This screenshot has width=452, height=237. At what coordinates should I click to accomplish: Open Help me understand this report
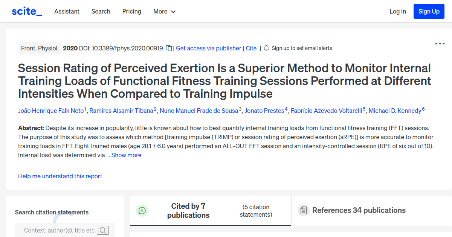tap(60, 176)
